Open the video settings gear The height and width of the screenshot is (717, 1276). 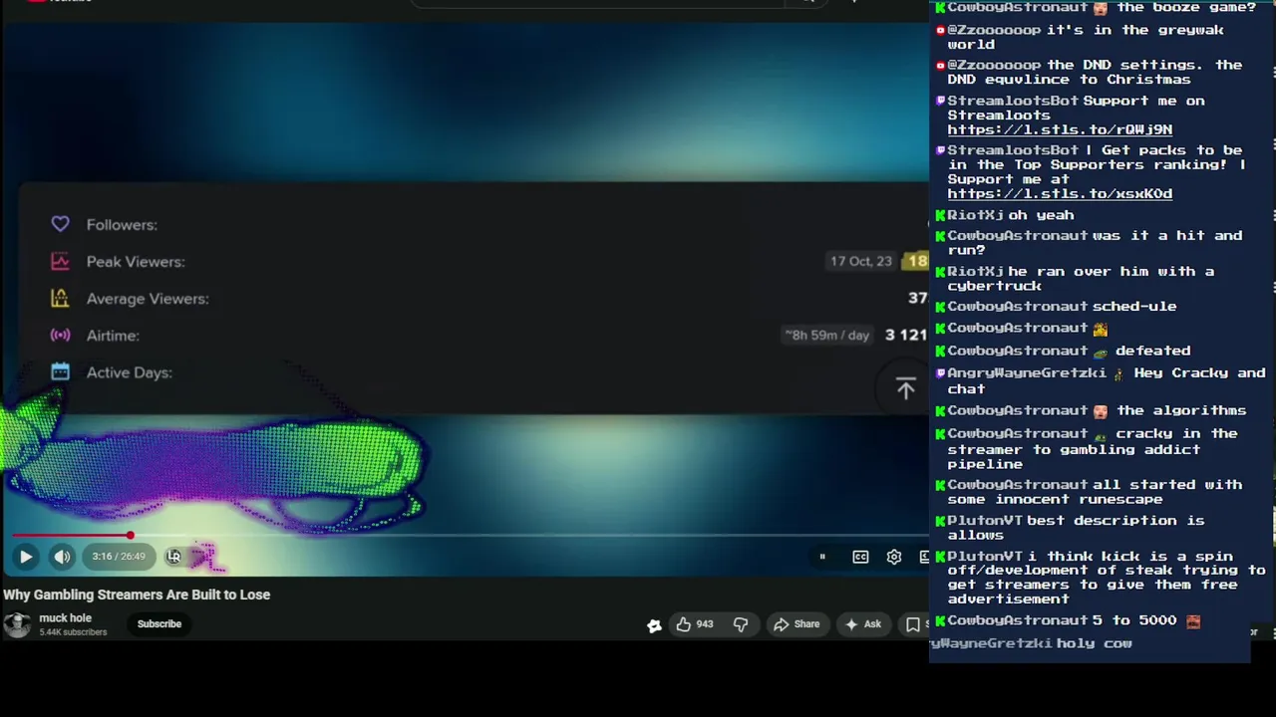(x=894, y=557)
